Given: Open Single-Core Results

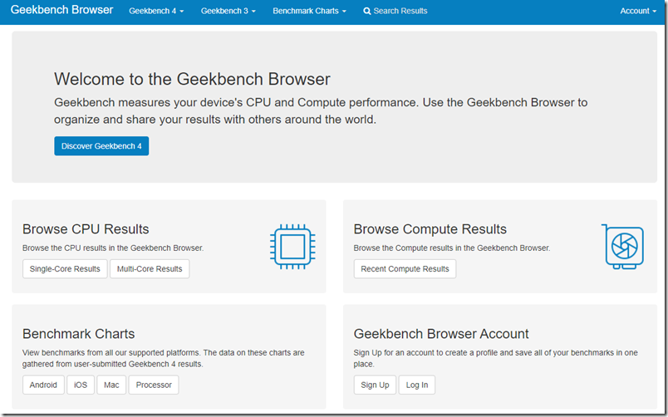Looking at the screenshot, I should (65, 269).
